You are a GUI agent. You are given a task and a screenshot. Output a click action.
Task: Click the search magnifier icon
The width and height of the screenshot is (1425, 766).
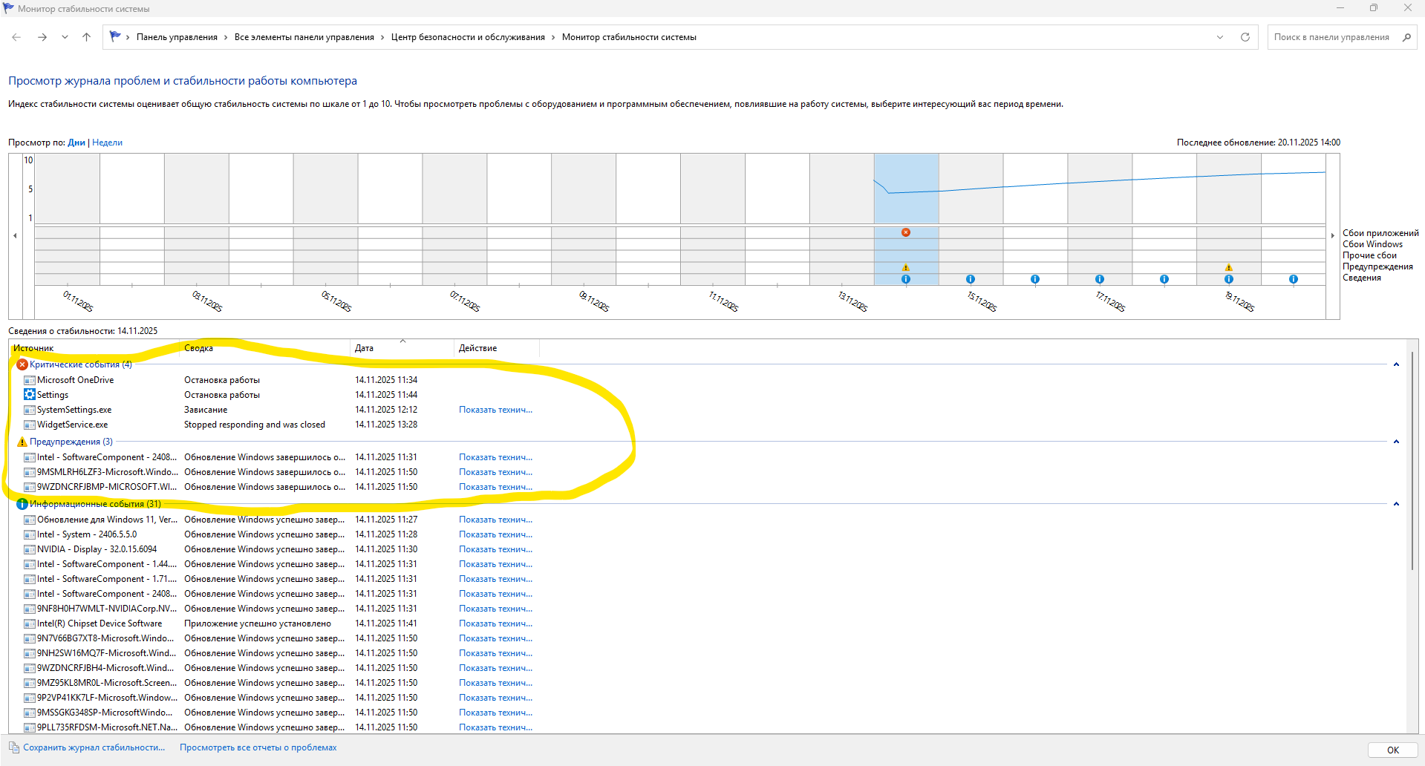coord(1406,37)
